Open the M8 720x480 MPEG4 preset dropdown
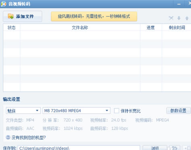This screenshot has height=150, width=191. (x=77, y=111)
